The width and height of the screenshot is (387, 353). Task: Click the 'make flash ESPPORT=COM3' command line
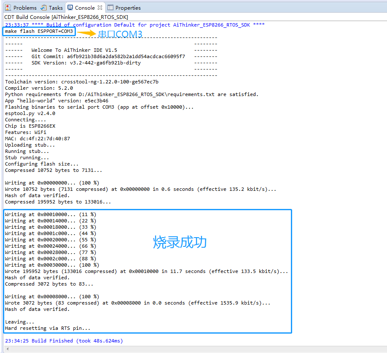[39, 31]
